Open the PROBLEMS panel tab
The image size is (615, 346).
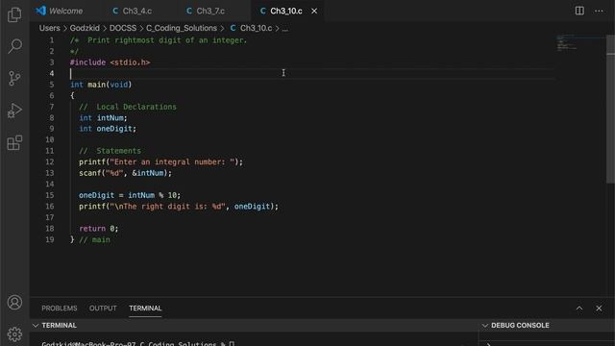point(60,309)
